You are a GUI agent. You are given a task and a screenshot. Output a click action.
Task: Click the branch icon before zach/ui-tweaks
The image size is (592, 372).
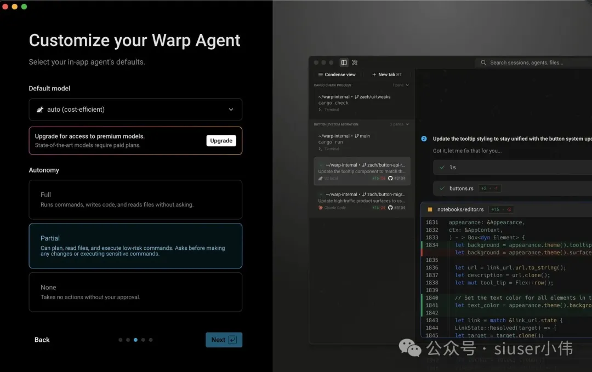pyautogui.click(x=357, y=97)
